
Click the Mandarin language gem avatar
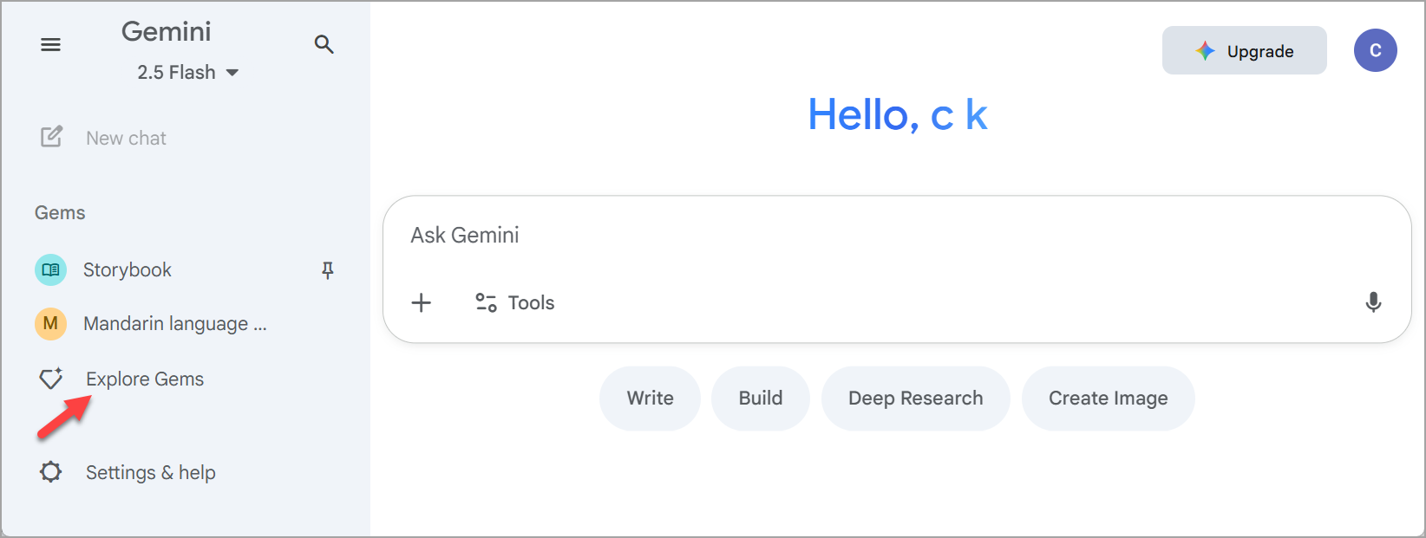[x=50, y=323]
